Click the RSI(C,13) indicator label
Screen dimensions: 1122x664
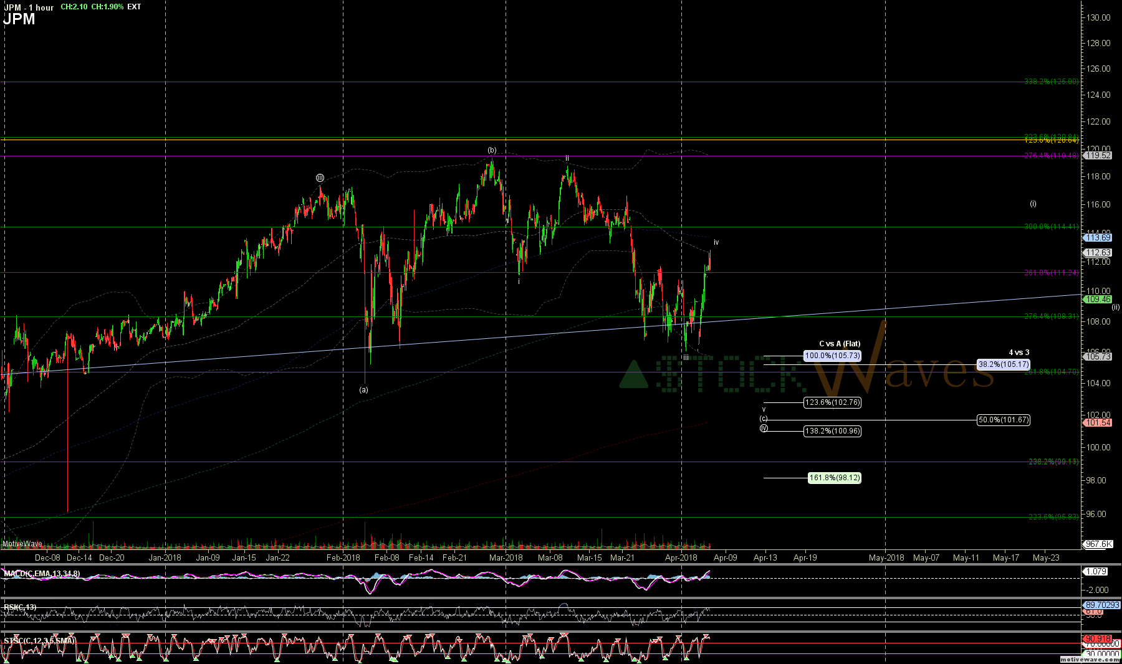[20, 607]
